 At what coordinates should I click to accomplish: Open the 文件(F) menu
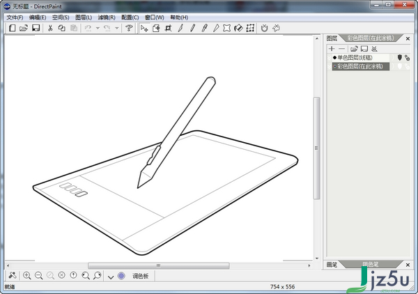(15, 17)
